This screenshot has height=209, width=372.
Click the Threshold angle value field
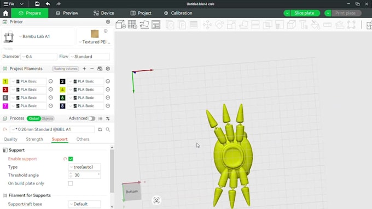pyautogui.click(x=84, y=175)
